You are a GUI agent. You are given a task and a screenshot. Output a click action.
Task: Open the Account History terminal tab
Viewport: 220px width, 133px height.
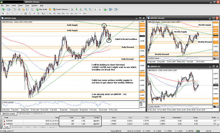[x=17, y=127]
